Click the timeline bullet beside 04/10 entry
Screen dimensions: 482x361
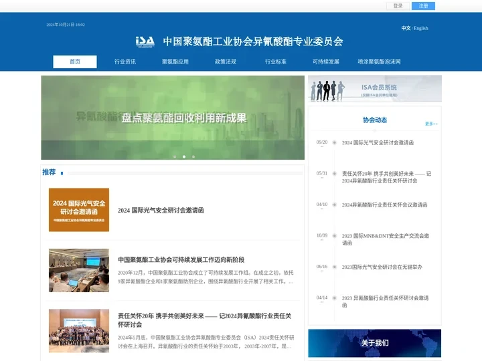click(335, 205)
